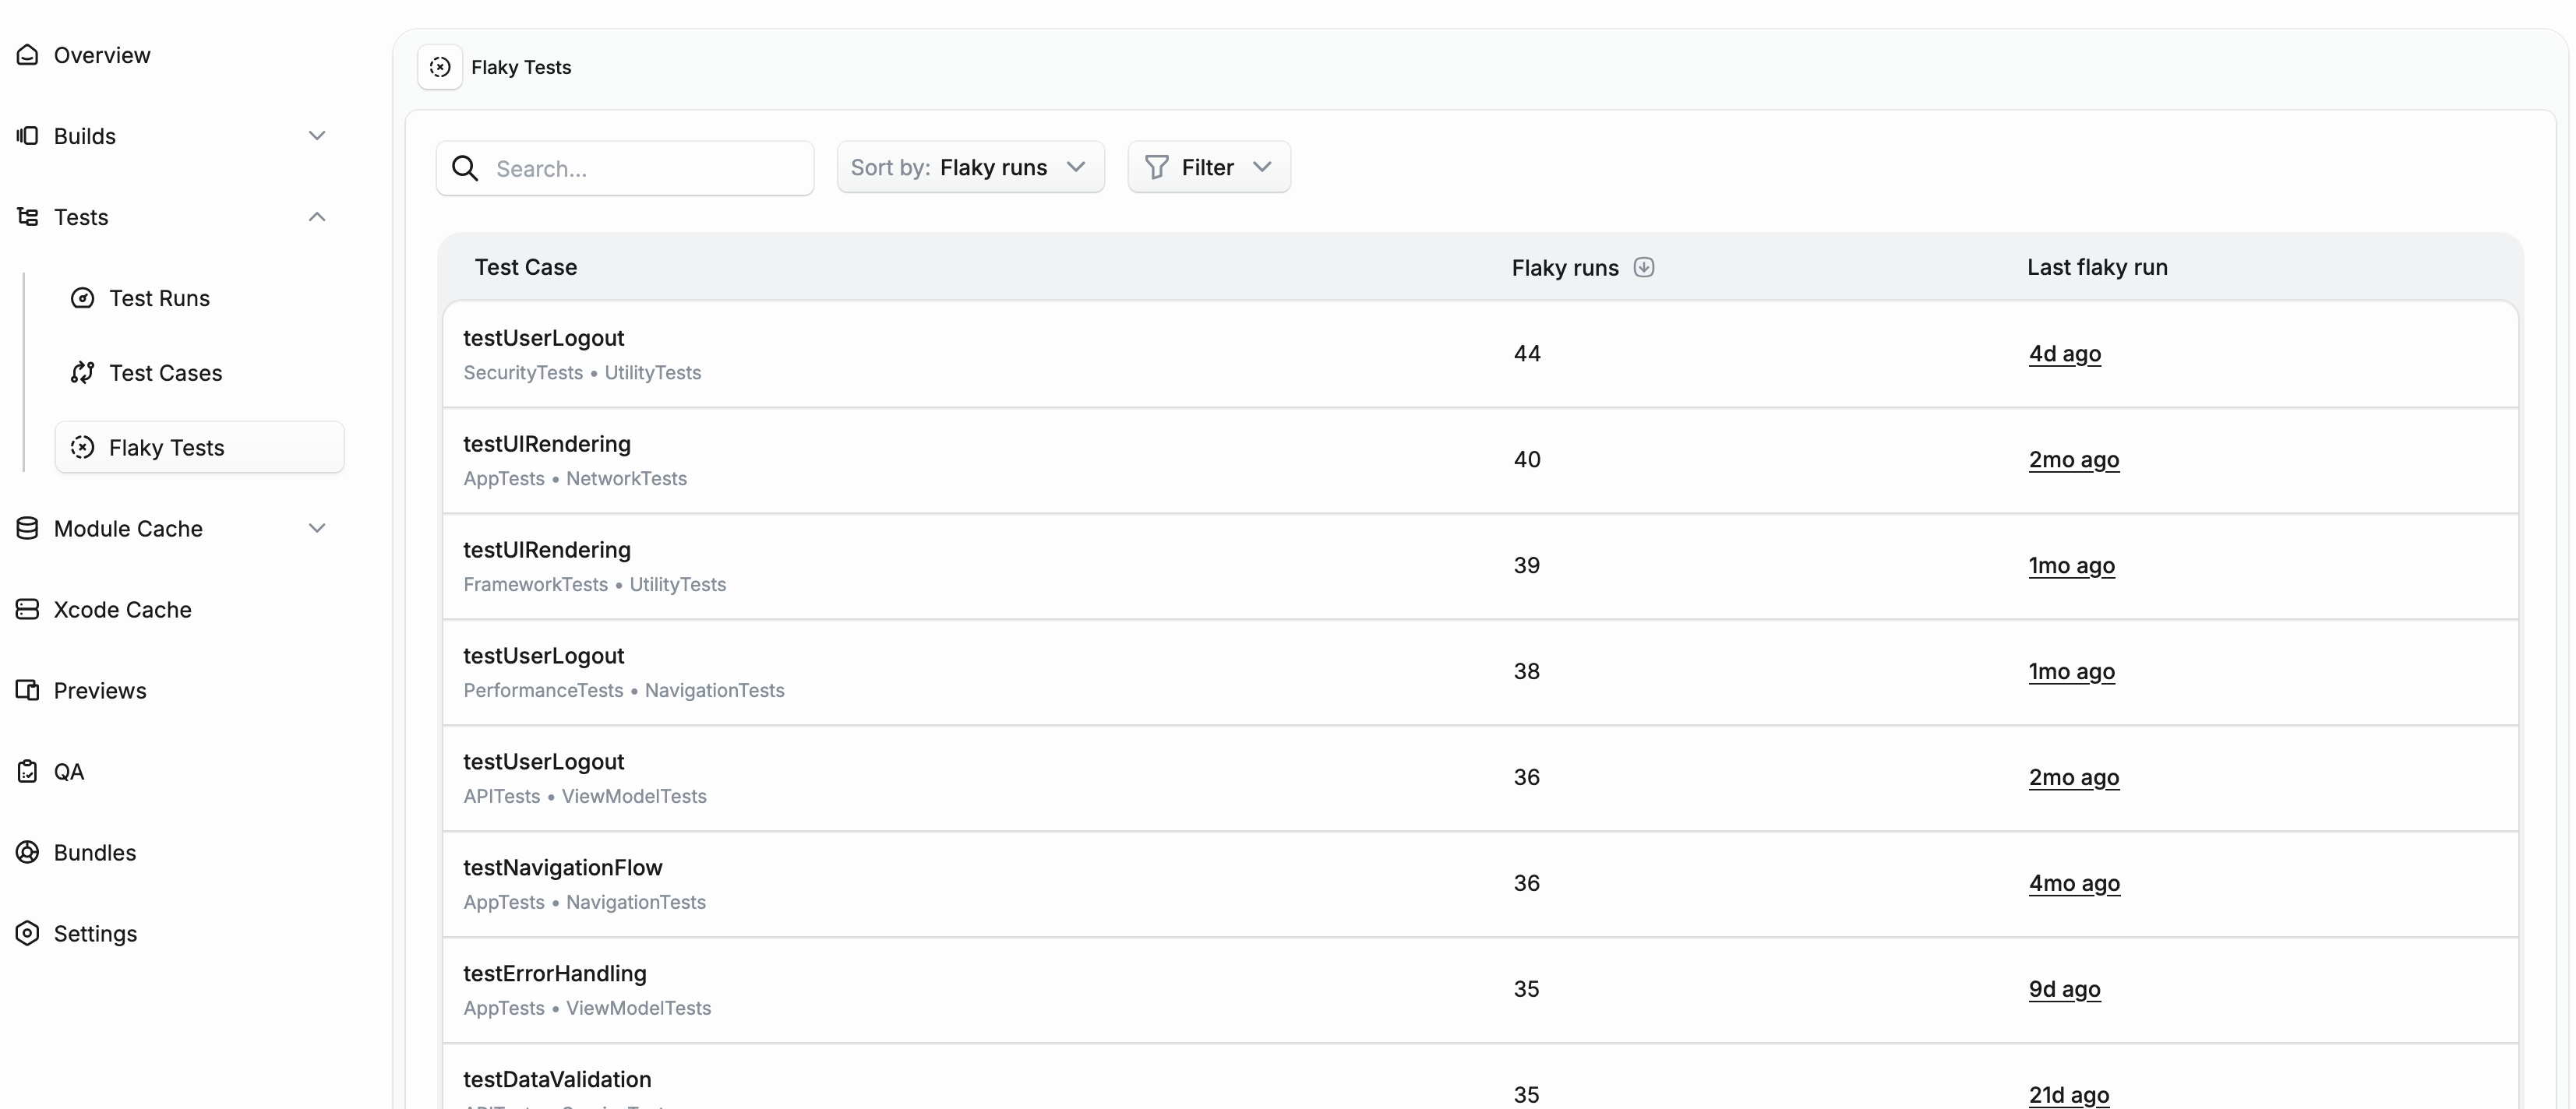Screen dimensions: 2576x1109
Task: Click the Flaky Tests breadcrumb header
Action: [x=520, y=67]
